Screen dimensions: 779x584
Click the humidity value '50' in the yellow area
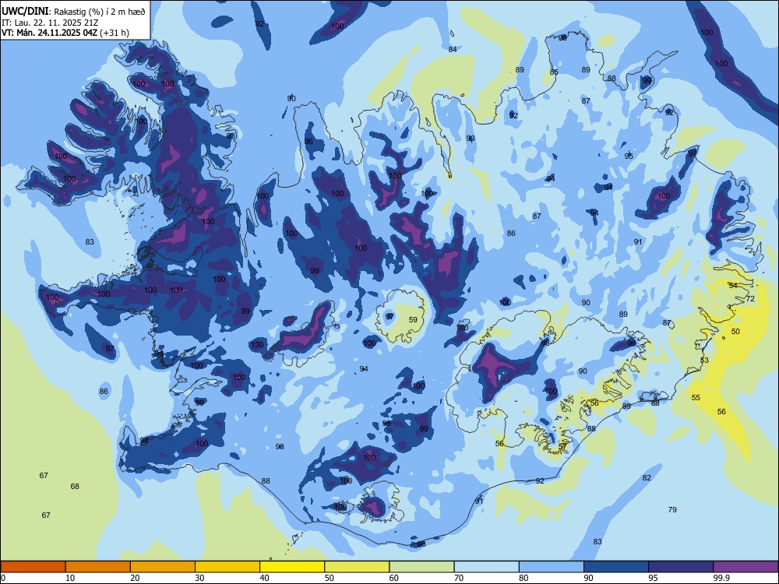pyautogui.click(x=735, y=331)
